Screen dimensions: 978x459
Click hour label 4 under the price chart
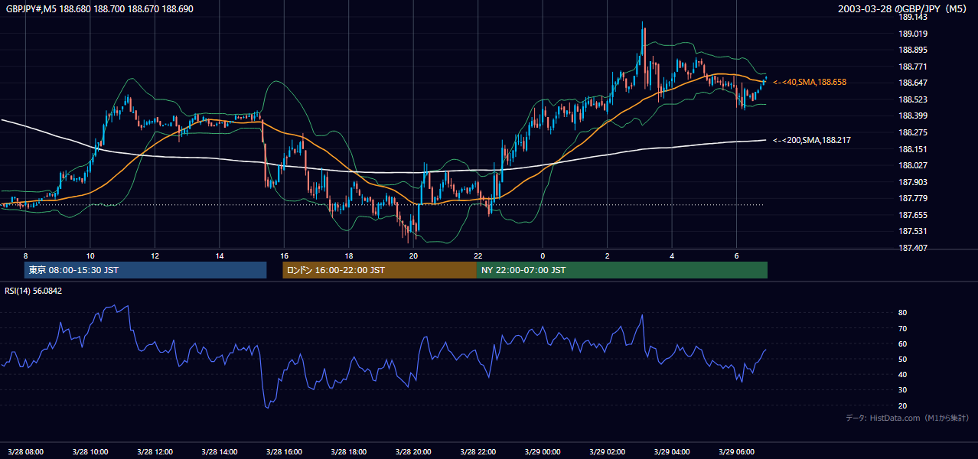(672, 256)
